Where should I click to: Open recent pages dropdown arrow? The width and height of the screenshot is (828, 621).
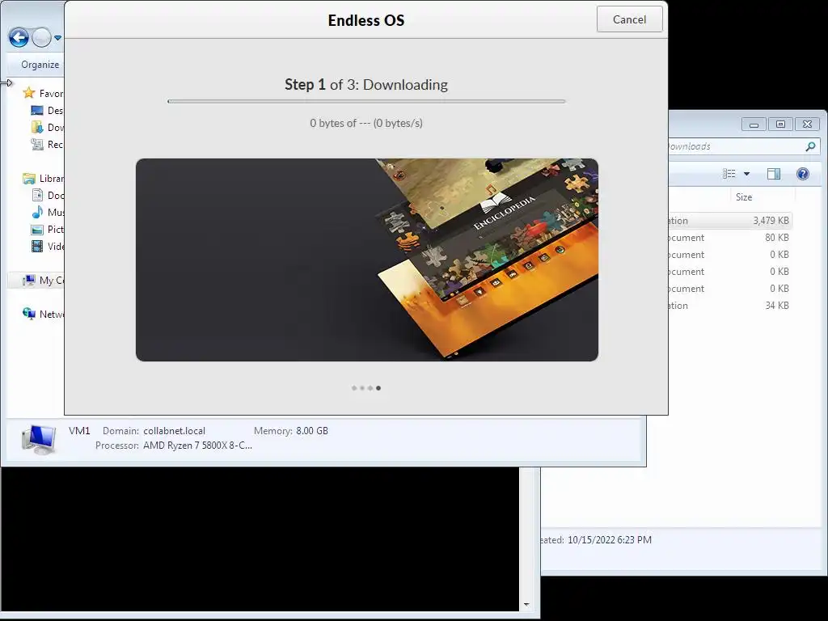pyautogui.click(x=57, y=38)
